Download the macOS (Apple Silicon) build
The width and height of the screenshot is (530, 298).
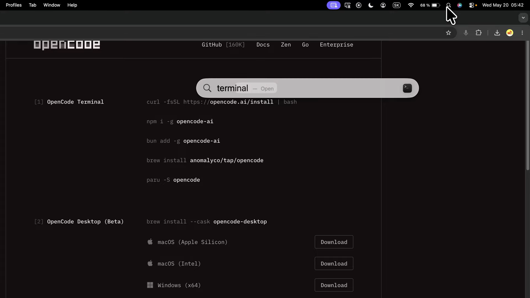(334, 242)
